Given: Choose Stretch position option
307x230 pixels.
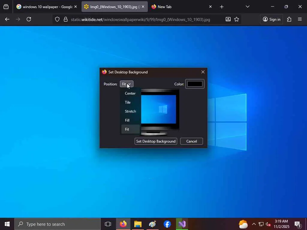Looking at the screenshot, I should coord(130,111).
